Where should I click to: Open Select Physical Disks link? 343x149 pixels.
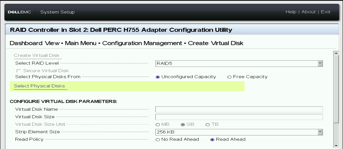39,86
